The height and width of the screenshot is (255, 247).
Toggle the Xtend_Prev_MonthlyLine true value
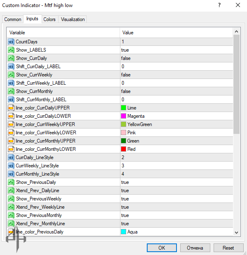pyautogui.click(x=176, y=224)
